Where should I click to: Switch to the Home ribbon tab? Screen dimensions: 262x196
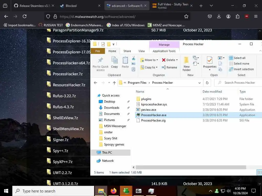(112, 51)
